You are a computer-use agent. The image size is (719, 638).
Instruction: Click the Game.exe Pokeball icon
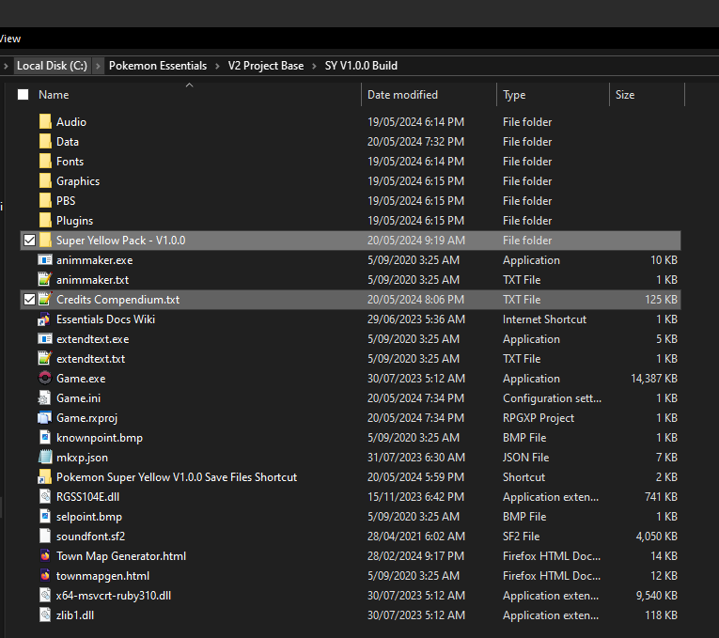pyautogui.click(x=45, y=379)
